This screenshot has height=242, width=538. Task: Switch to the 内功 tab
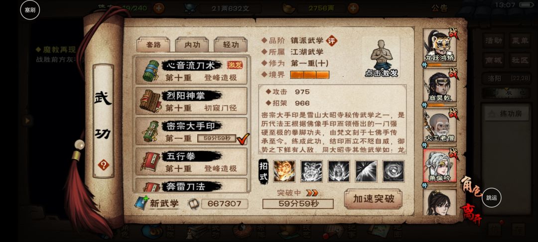tap(192, 44)
